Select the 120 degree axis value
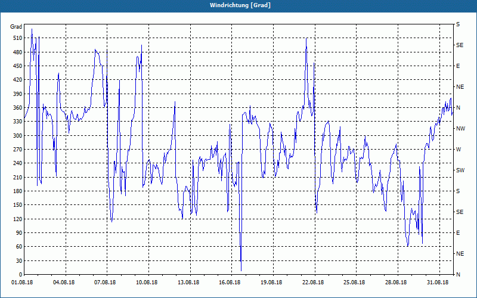 click(18, 219)
